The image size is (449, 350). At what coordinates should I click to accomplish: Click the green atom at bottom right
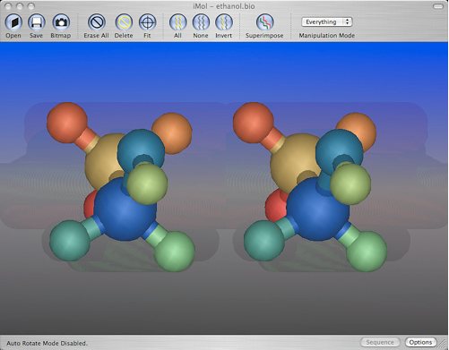pyautogui.click(x=367, y=252)
